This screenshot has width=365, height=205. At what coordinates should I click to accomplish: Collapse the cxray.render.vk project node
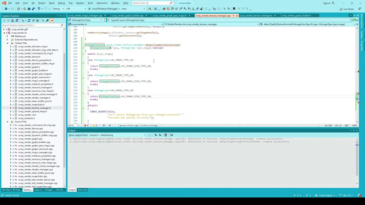(x=4, y=33)
